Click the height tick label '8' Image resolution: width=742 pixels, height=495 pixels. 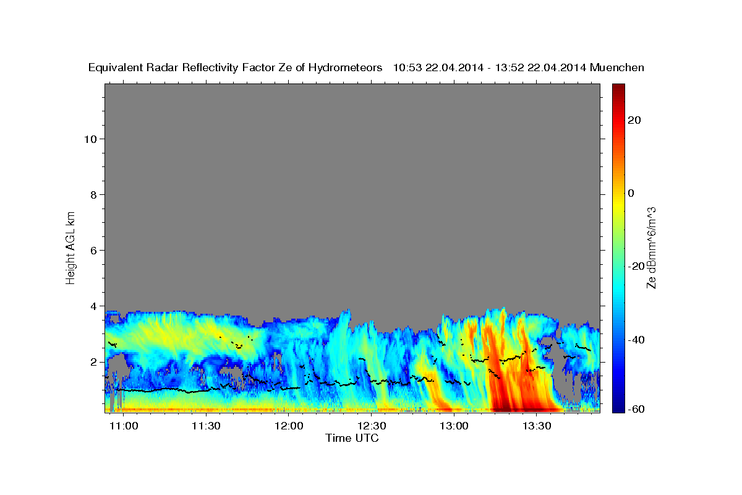tap(94, 194)
